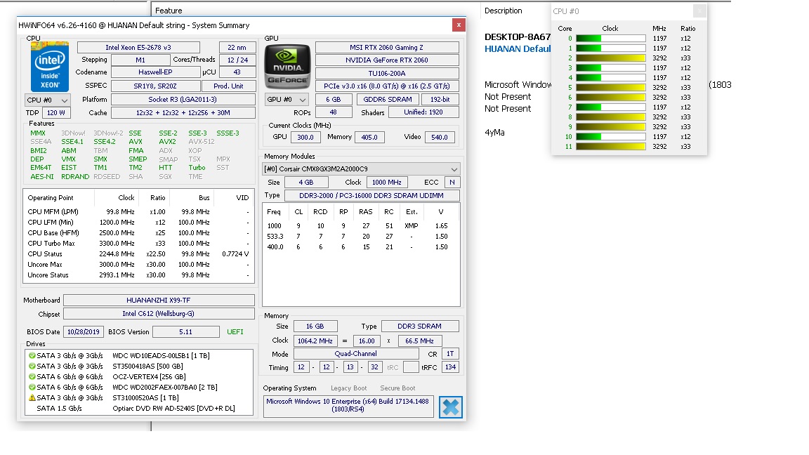Click the cache 12x32 + 12x32 + 12x256 + 30M field
The height and width of the screenshot is (455, 809).
coord(183,113)
